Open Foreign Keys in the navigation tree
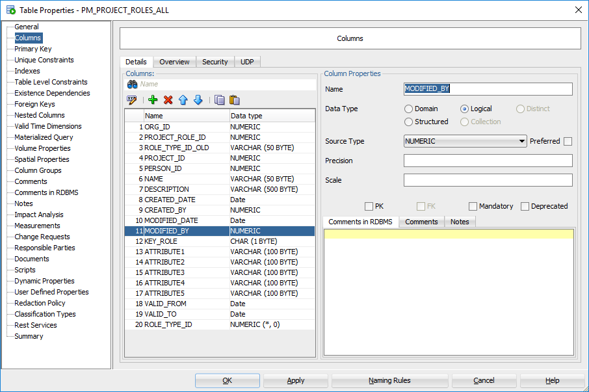The image size is (589, 392). click(x=34, y=104)
